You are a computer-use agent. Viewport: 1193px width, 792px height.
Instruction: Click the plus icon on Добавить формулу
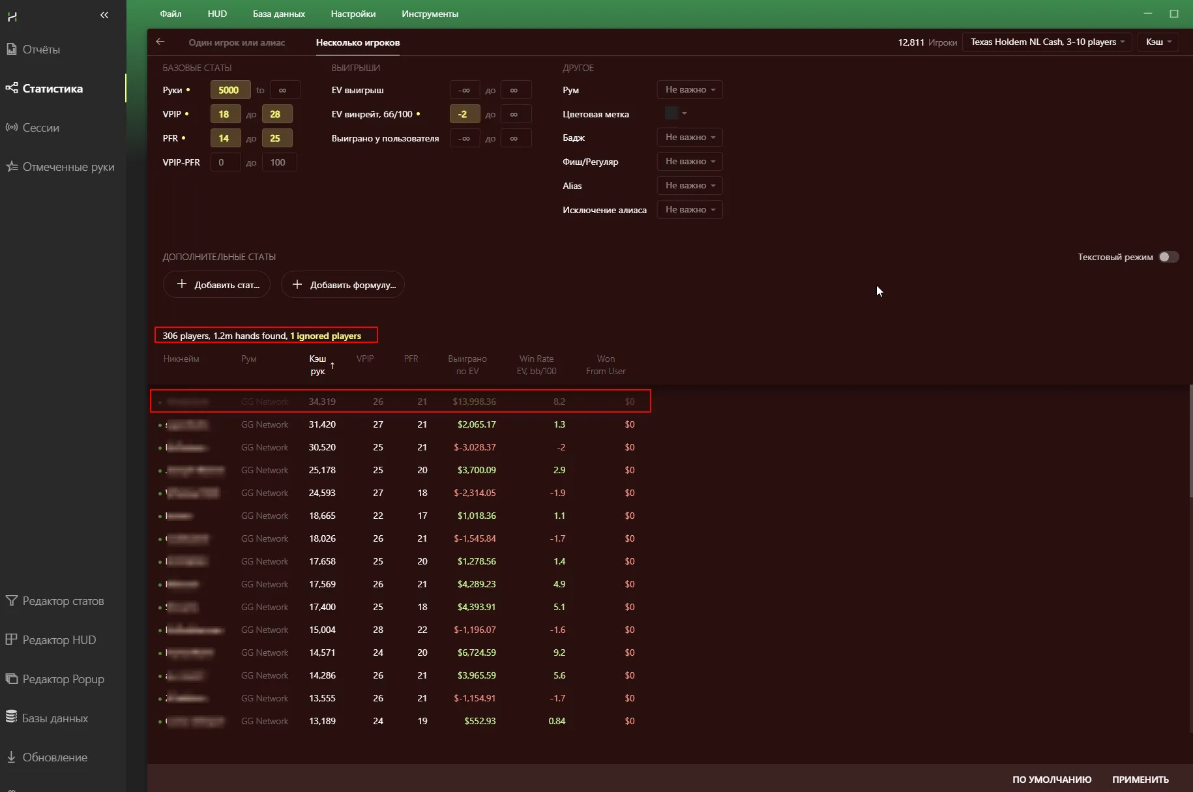(x=297, y=284)
